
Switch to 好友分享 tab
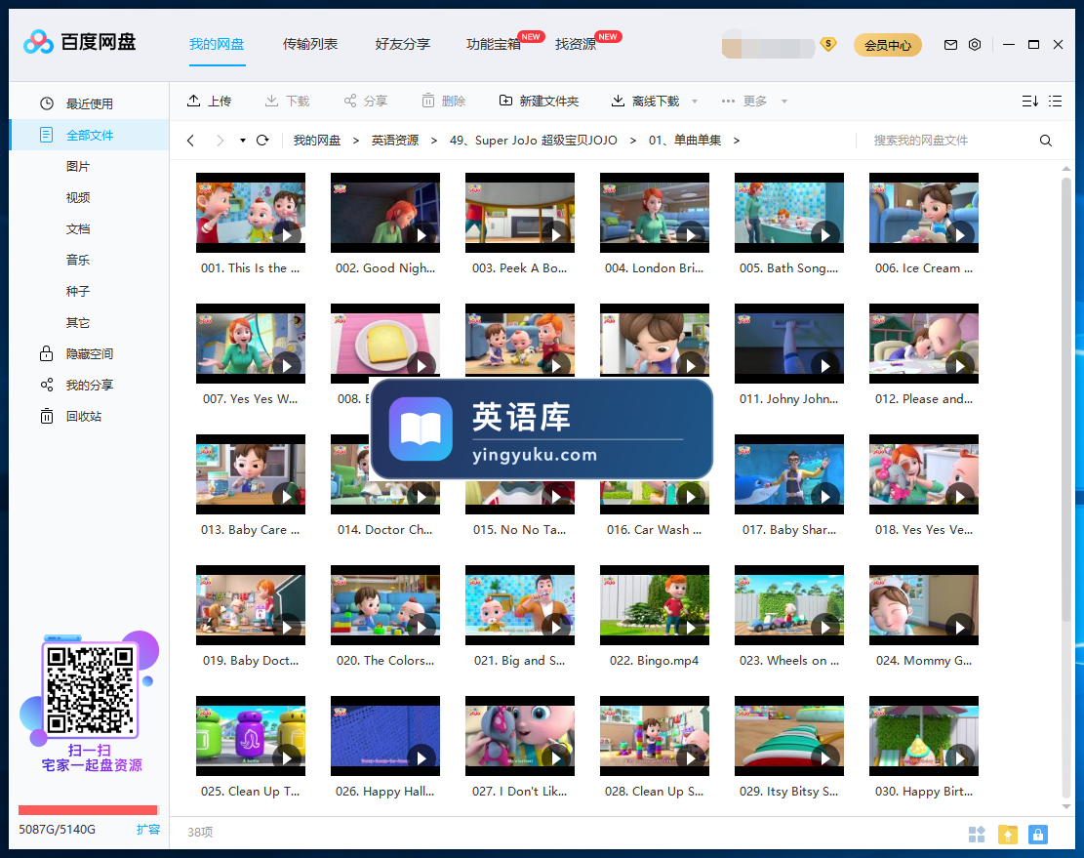tap(403, 44)
